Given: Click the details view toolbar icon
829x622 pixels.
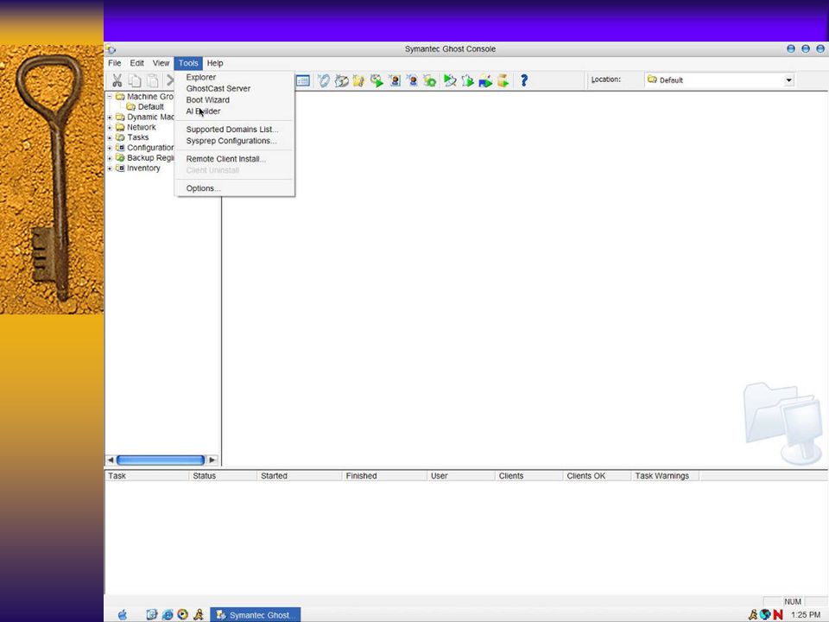Looking at the screenshot, I should click(303, 80).
